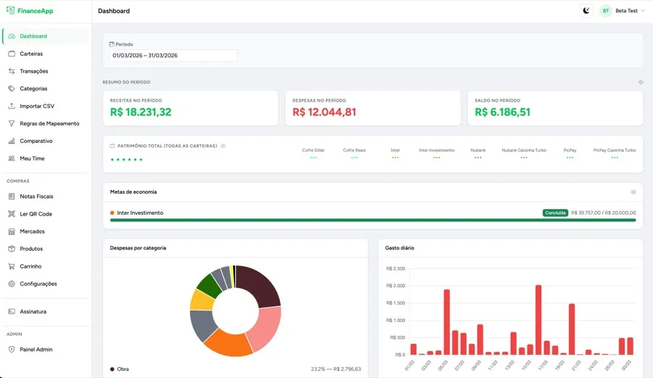Click the Carrinho shopping cart icon
This screenshot has width=653, height=378.
pyautogui.click(x=12, y=266)
